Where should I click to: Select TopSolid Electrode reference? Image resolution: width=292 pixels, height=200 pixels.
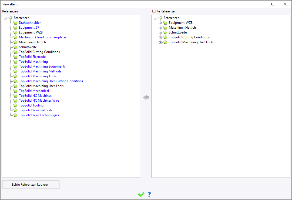(32, 57)
